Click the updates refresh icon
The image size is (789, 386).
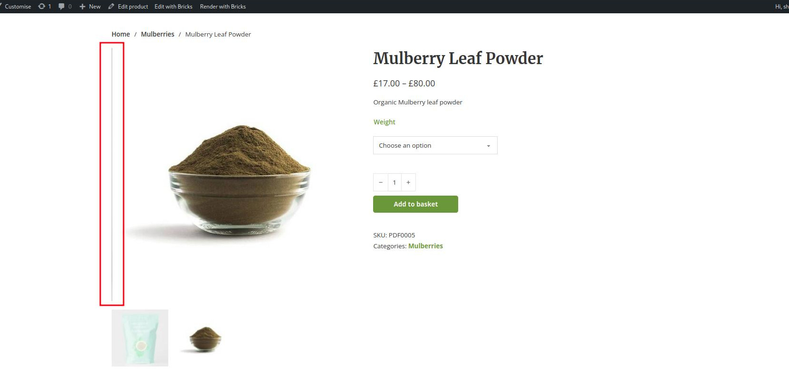point(42,7)
